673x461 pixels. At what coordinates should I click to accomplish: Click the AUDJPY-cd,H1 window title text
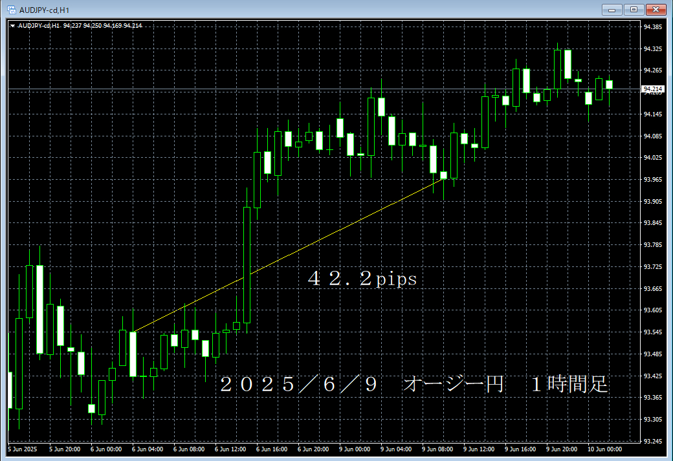tap(43, 10)
